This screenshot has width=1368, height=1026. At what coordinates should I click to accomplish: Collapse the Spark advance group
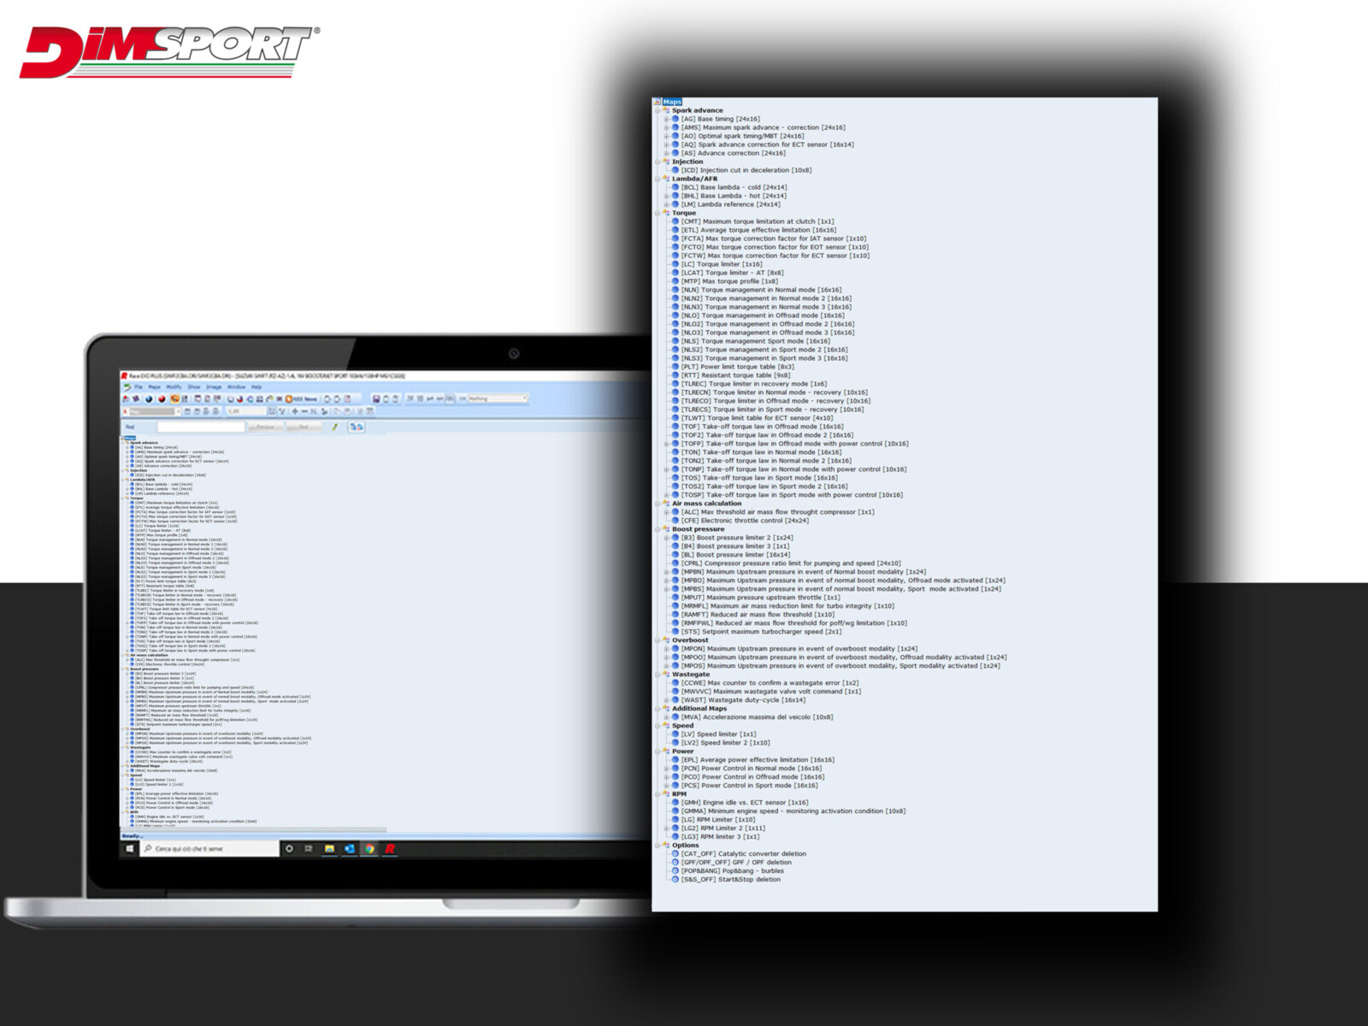pos(658,110)
